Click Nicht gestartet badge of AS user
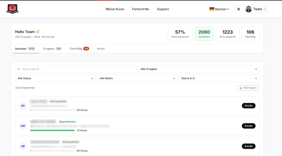282x156 pixels. point(58,101)
